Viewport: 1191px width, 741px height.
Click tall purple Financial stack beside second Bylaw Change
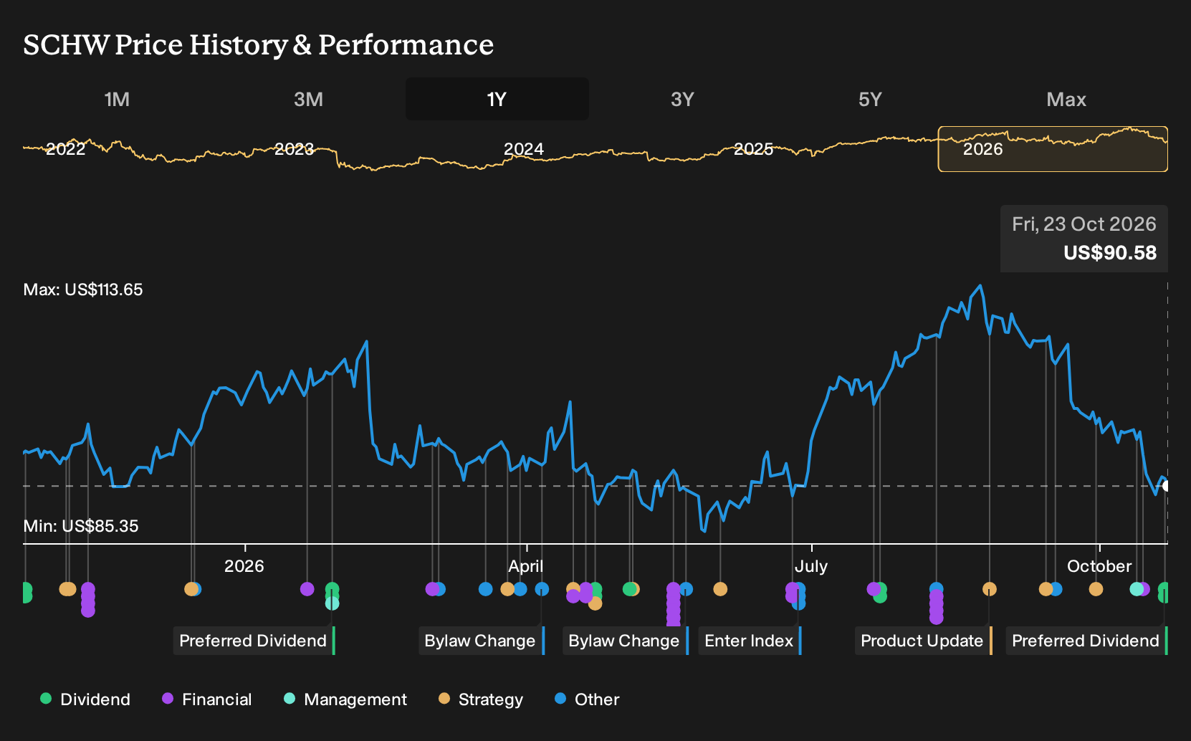[673, 606]
